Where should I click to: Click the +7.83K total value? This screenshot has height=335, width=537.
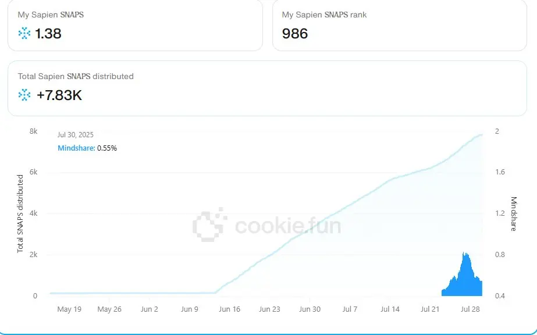[59, 95]
